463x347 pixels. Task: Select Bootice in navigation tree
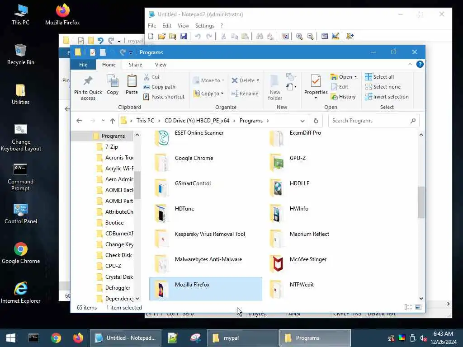coord(114,223)
